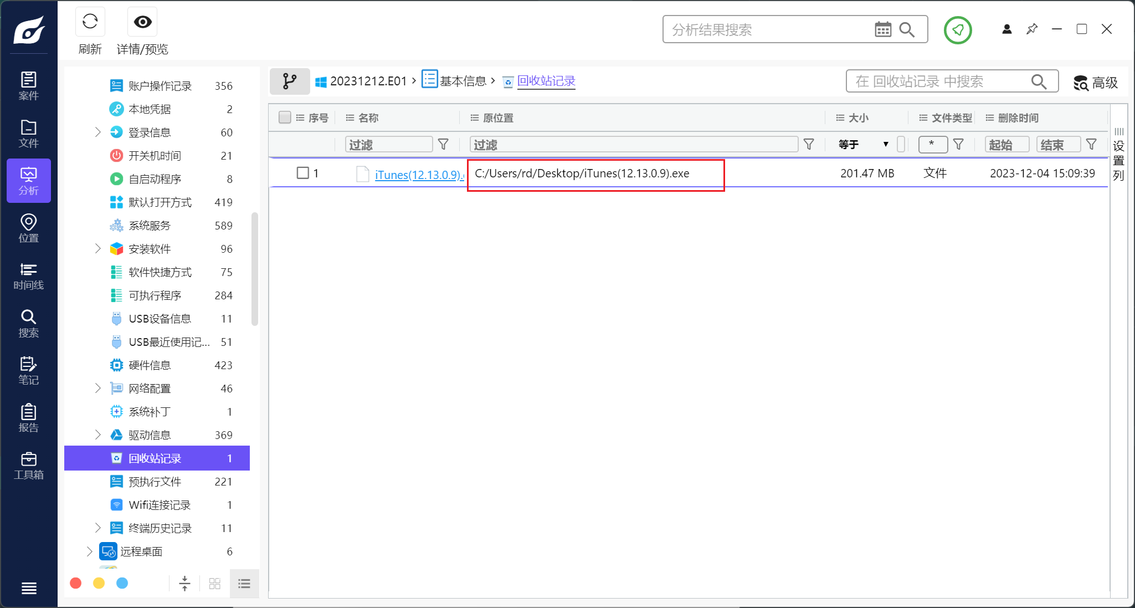The height and width of the screenshot is (608, 1135).
Task: Open the iTunes(12.13.0.9) file link
Action: click(419, 175)
